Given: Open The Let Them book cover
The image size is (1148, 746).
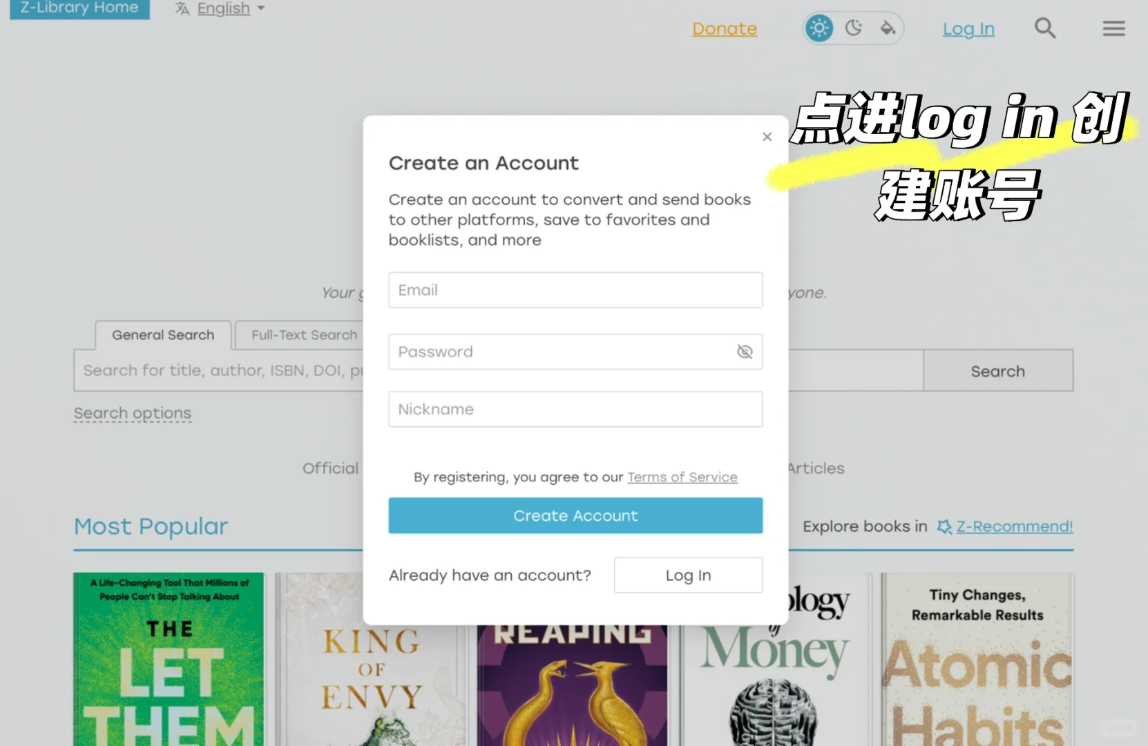Looking at the screenshot, I should [169, 659].
